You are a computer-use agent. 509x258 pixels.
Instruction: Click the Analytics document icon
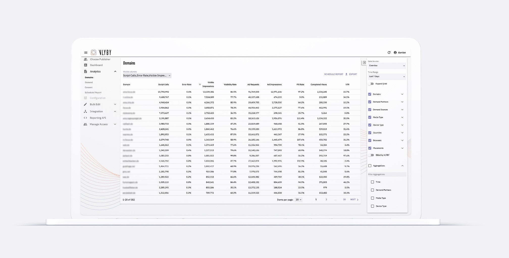point(86,71)
